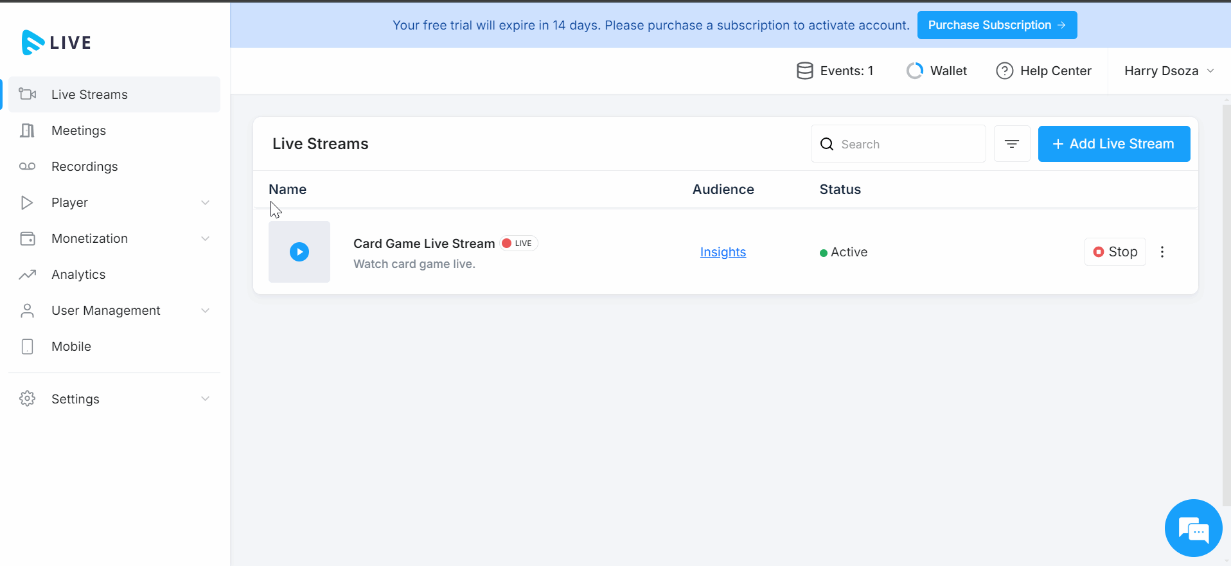Open Mobile from the sidebar
The height and width of the screenshot is (566, 1231).
pyautogui.click(x=71, y=346)
